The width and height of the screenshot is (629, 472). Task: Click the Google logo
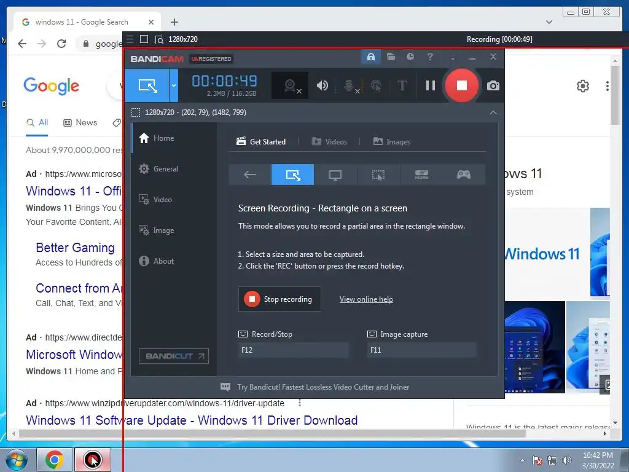click(x=52, y=85)
